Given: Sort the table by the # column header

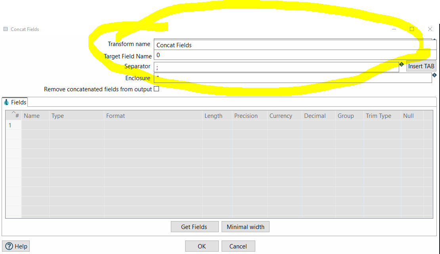Looking at the screenshot, I should [13, 115].
